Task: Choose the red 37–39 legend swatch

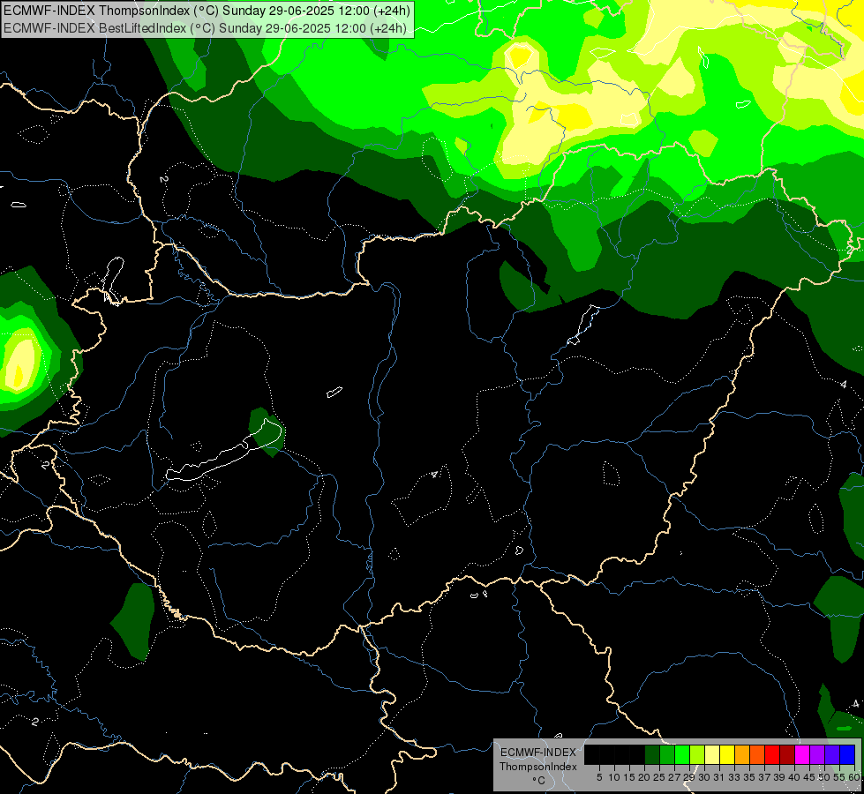Action: 772,754
